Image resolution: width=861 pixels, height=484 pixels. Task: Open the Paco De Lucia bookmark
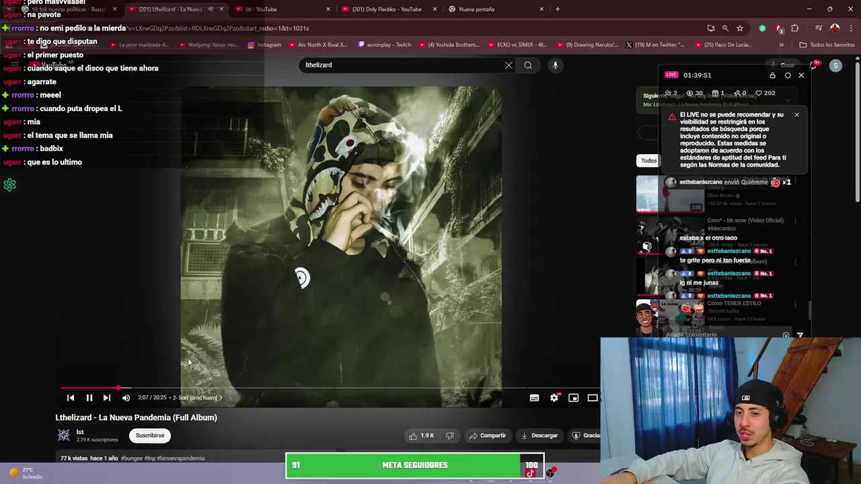(x=722, y=45)
